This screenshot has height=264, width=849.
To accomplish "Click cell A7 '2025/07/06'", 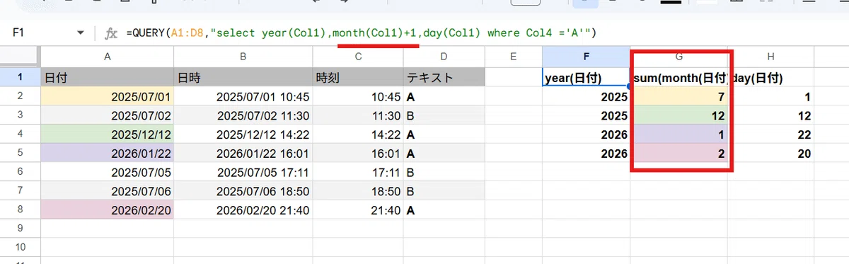I will 108,191.
